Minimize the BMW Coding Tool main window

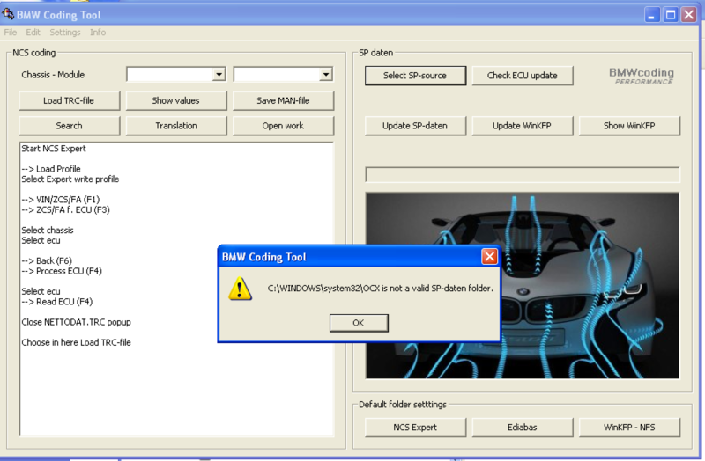pos(651,15)
